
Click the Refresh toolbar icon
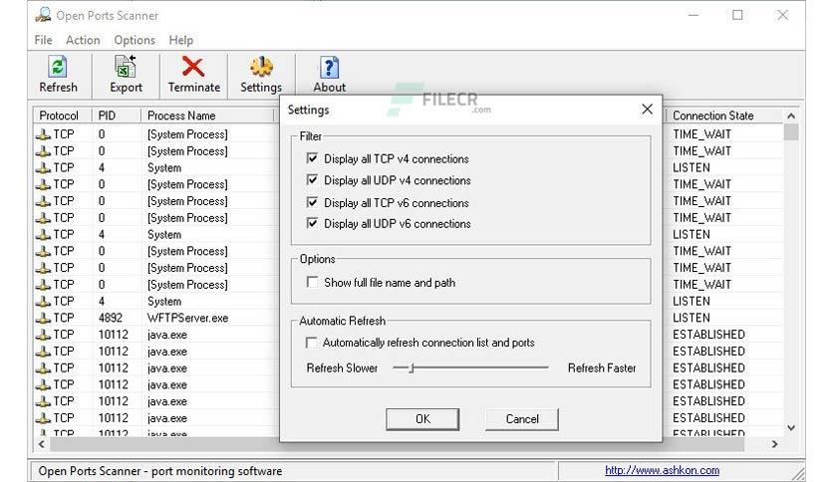pyautogui.click(x=58, y=67)
